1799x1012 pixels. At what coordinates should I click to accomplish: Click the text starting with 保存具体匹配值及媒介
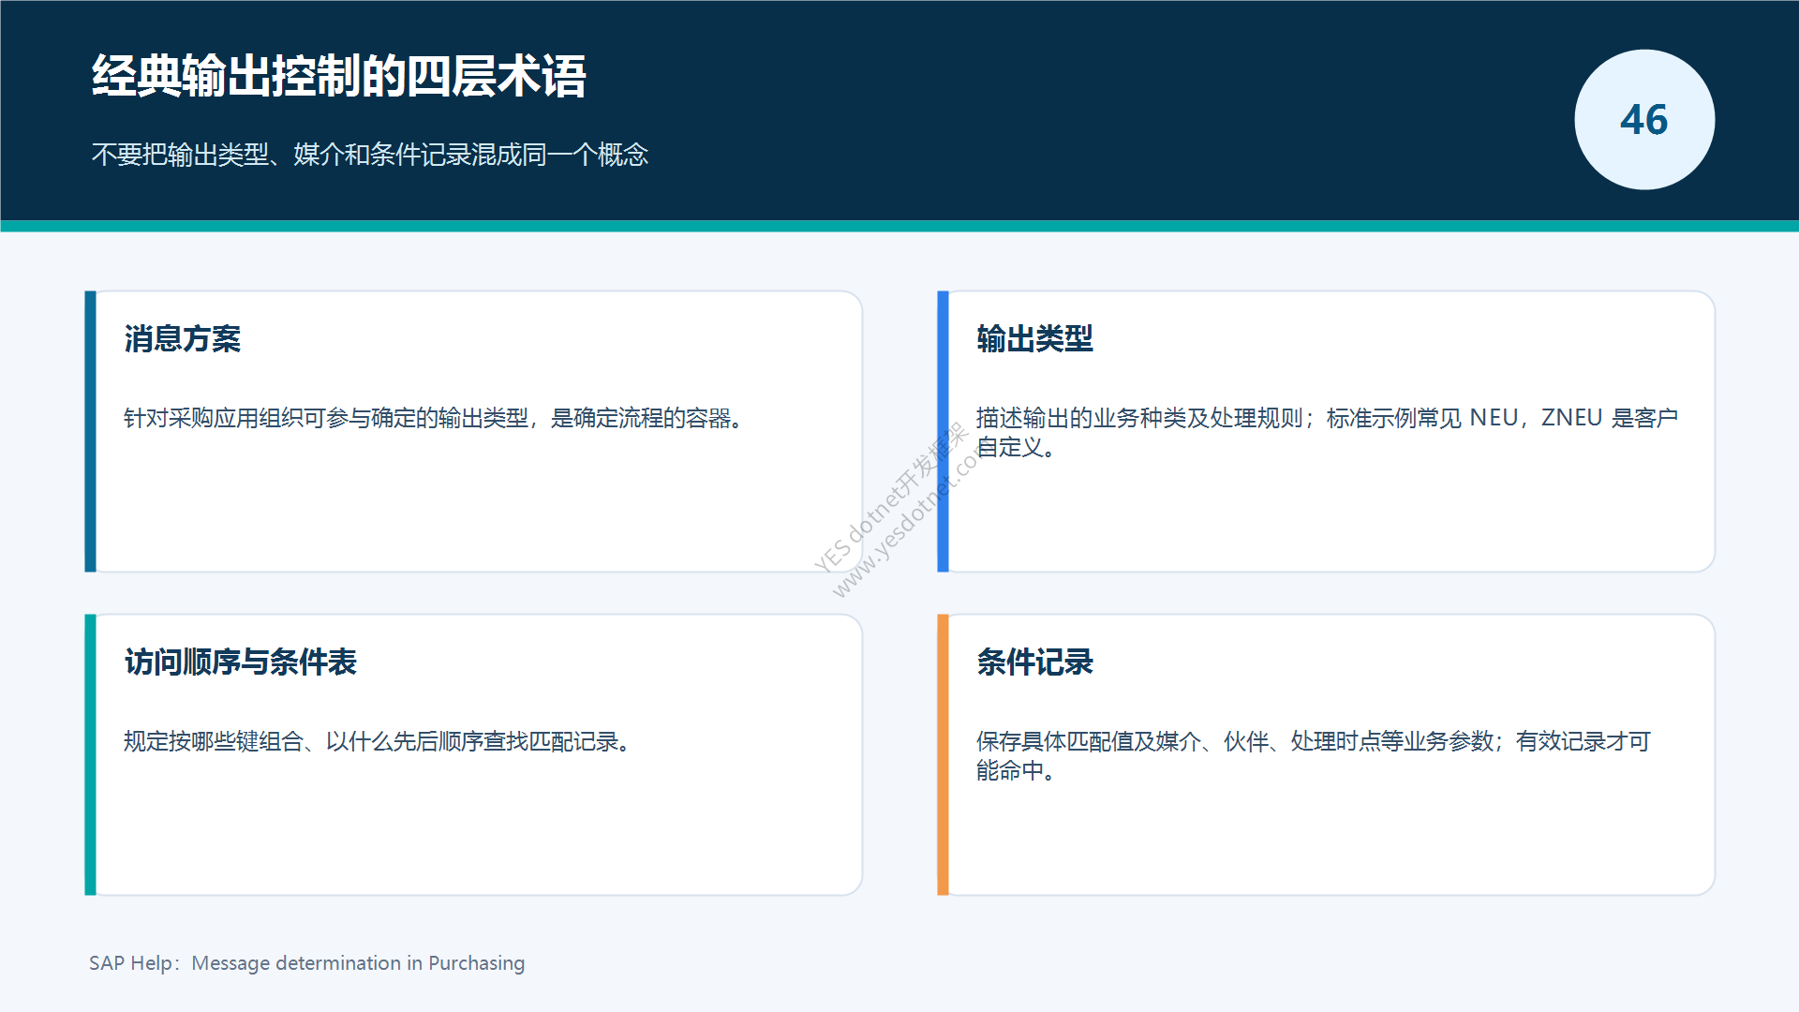[x=1313, y=755]
